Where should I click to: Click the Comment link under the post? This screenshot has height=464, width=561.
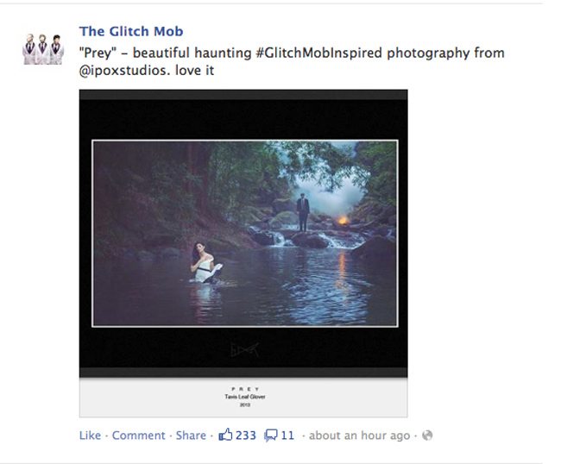pyautogui.click(x=138, y=436)
